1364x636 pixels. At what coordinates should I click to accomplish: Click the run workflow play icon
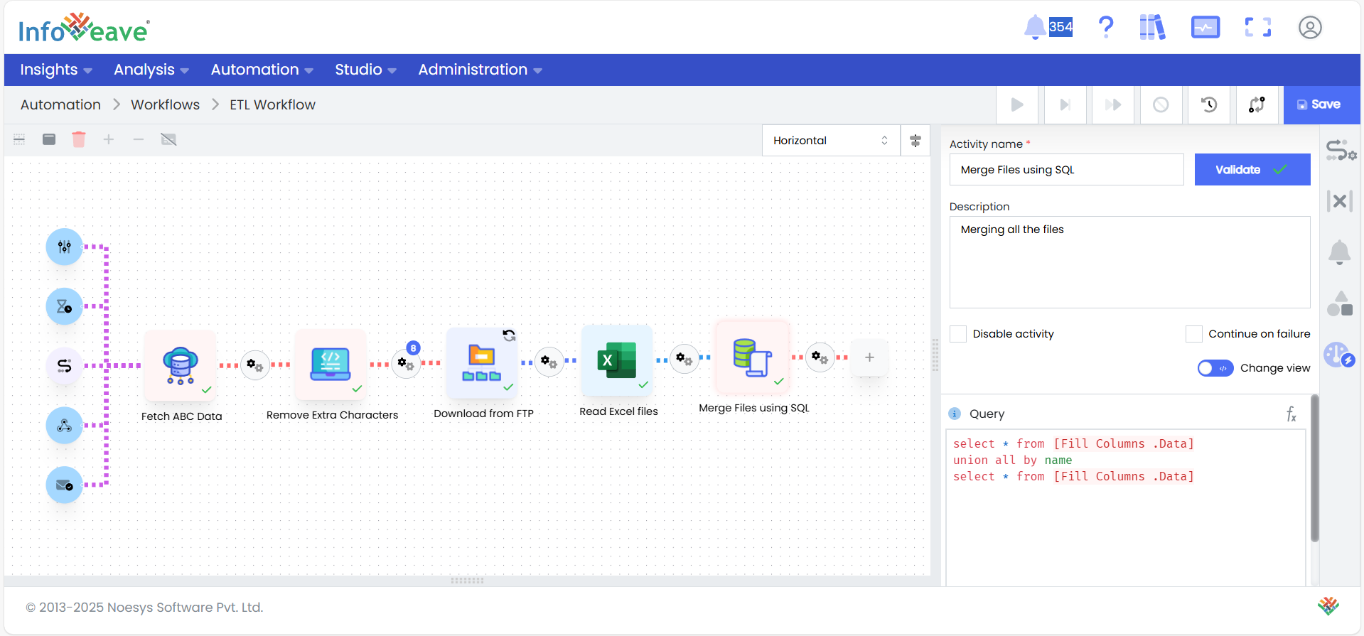[1017, 105]
